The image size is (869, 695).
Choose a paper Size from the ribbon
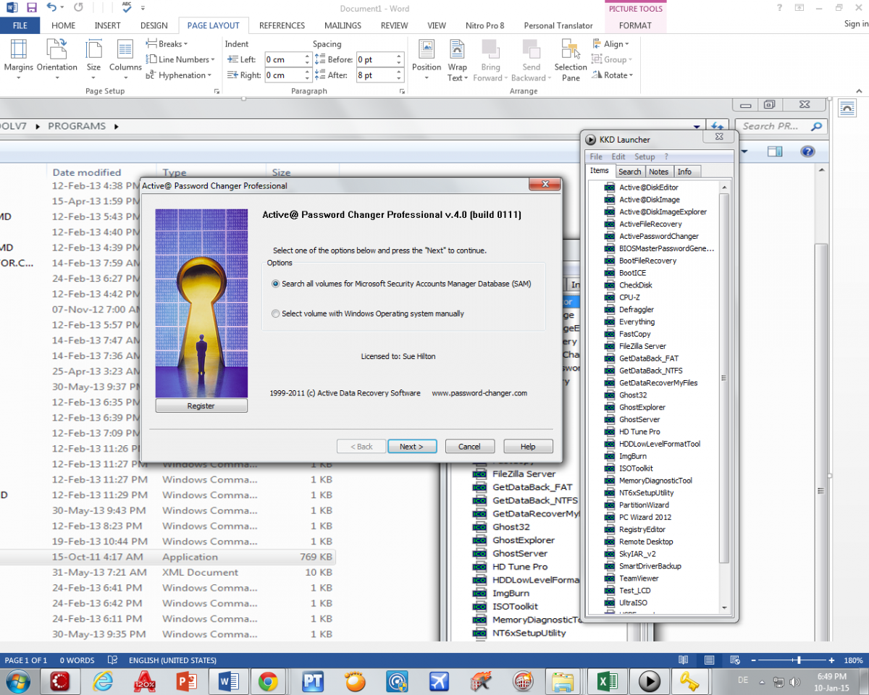tap(94, 60)
